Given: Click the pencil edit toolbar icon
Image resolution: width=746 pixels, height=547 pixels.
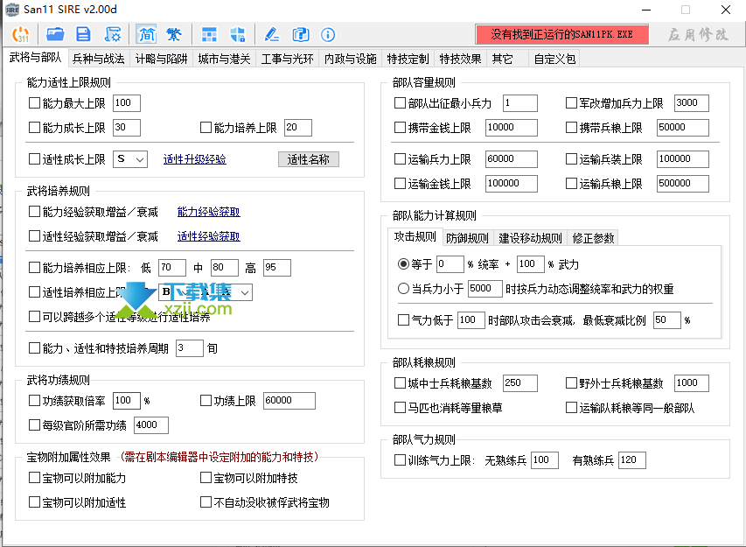Looking at the screenshot, I should point(272,34).
